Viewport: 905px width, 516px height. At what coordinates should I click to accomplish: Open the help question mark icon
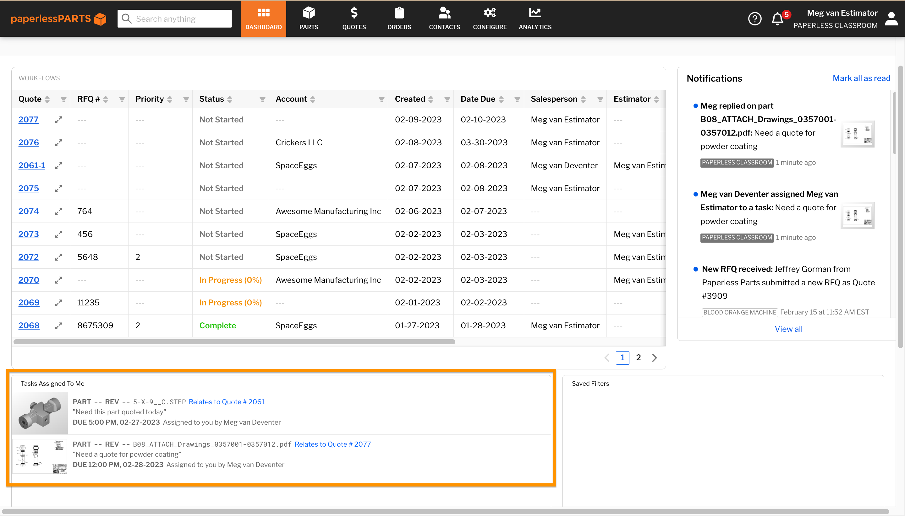pyautogui.click(x=754, y=19)
